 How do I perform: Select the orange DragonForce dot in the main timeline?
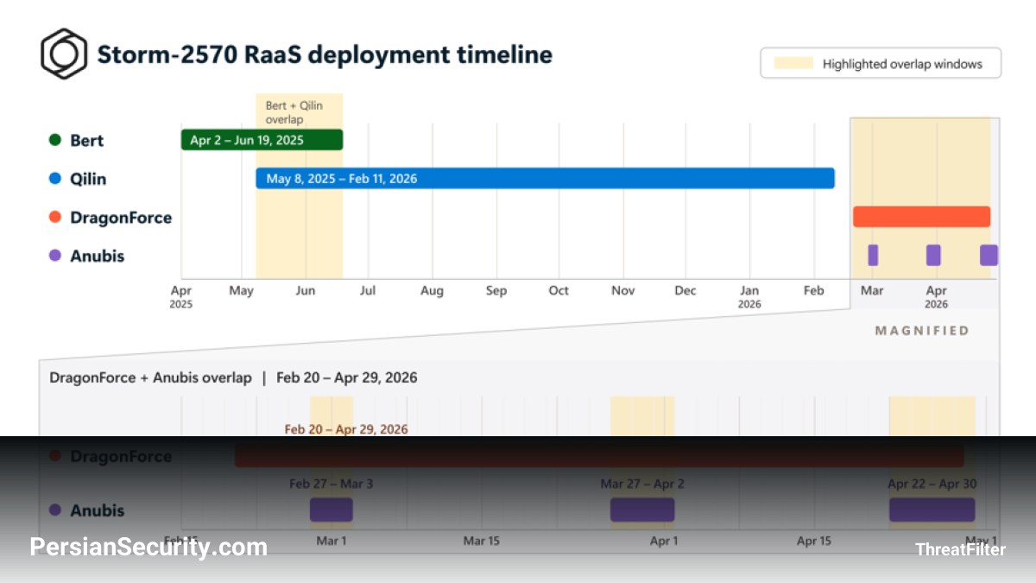(55, 218)
